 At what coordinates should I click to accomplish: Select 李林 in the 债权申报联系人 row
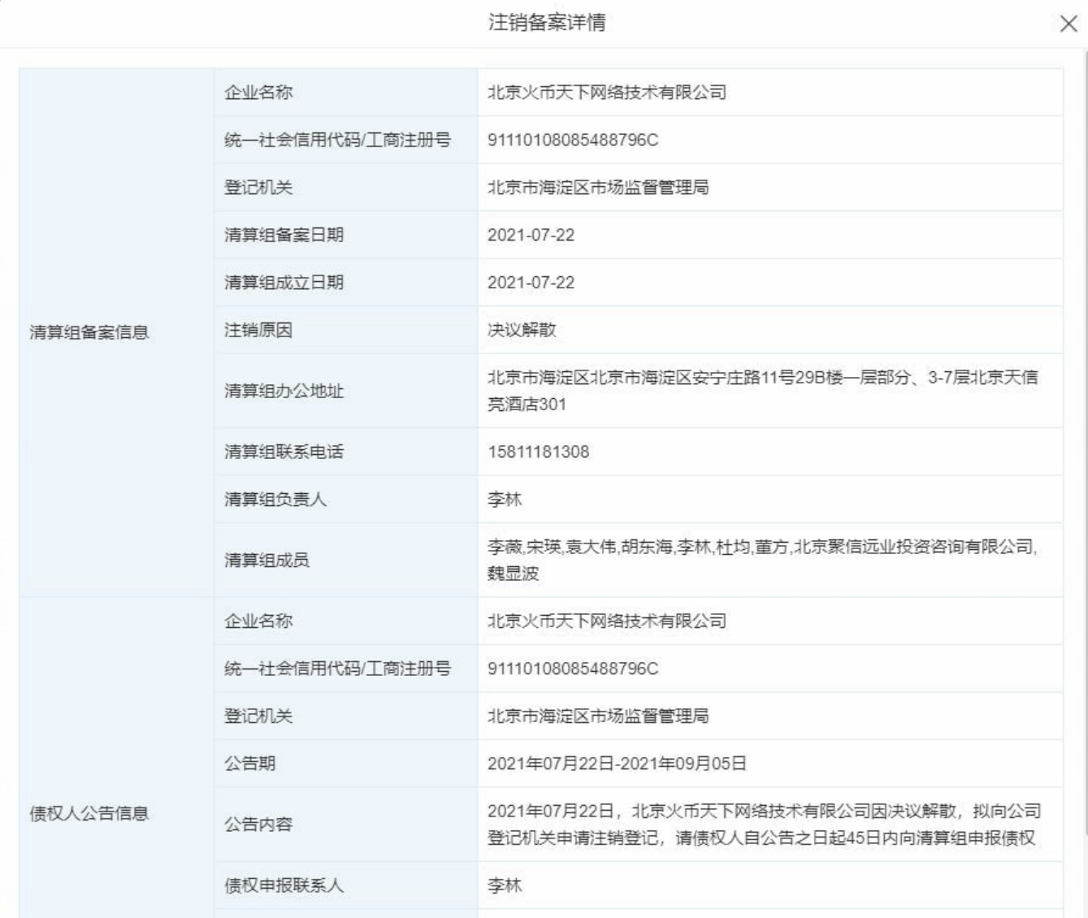click(505, 886)
